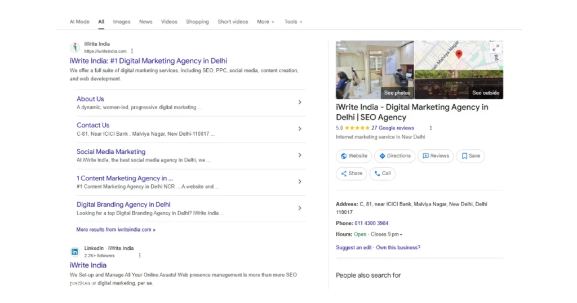Viewport: 577px width, 303px height.
Task: Switch to the News tab
Action: click(x=146, y=22)
